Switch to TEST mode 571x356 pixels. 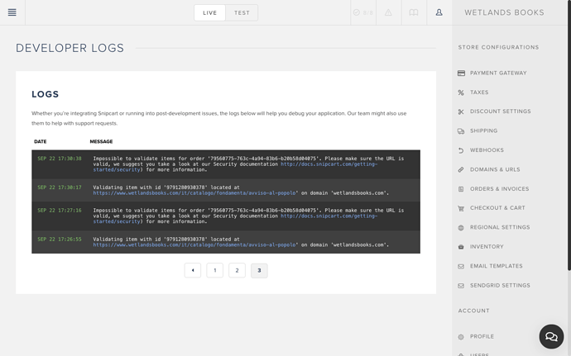point(242,12)
